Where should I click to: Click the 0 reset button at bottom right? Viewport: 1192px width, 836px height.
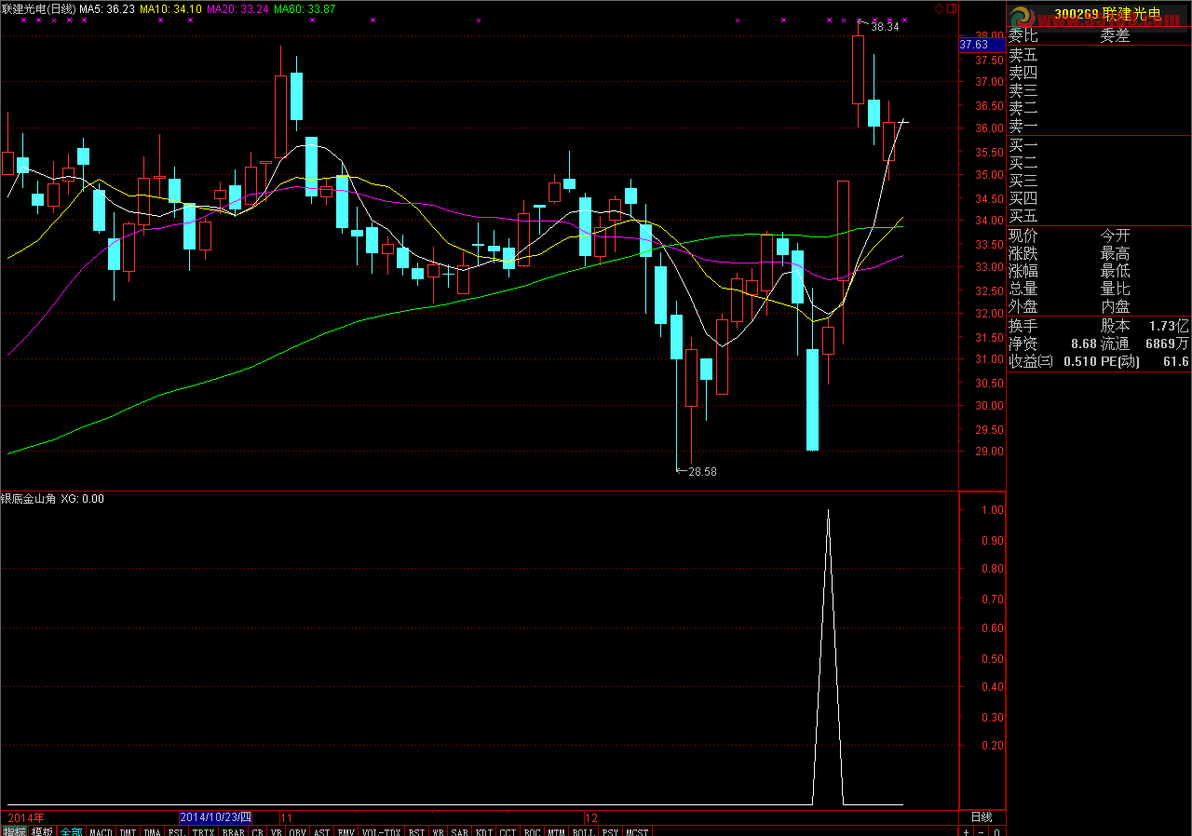(996, 831)
